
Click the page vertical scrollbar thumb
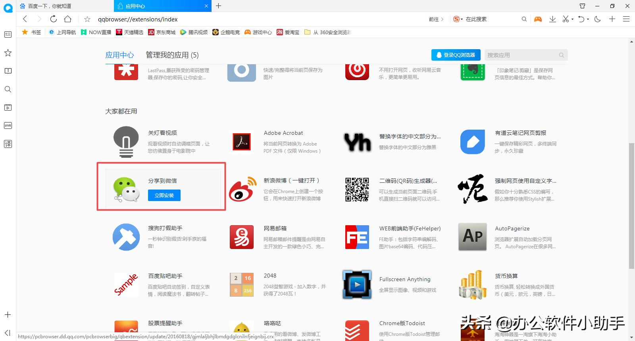tap(631, 205)
